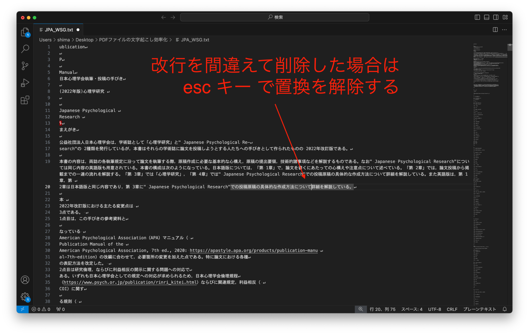Open the editor More Actions menu
The height and width of the screenshot is (335, 529).
pos(504,30)
